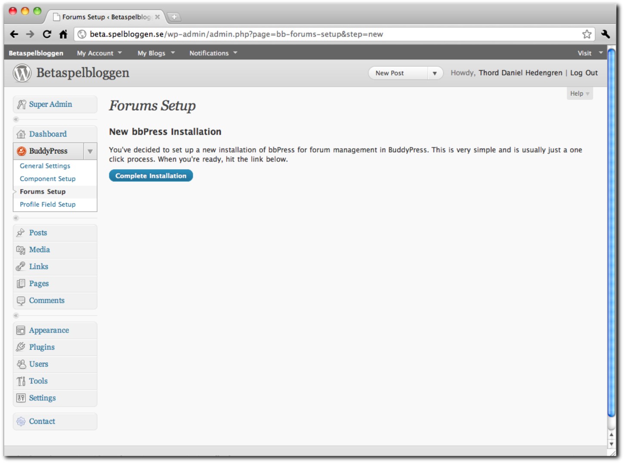Click the Comments bubble icon

[21, 301]
